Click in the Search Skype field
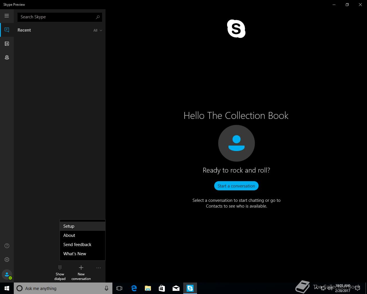 click(x=60, y=17)
